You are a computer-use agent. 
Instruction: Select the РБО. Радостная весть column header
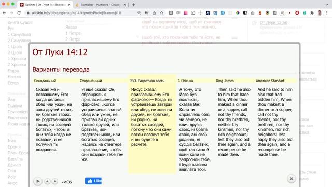click(147, 81)
